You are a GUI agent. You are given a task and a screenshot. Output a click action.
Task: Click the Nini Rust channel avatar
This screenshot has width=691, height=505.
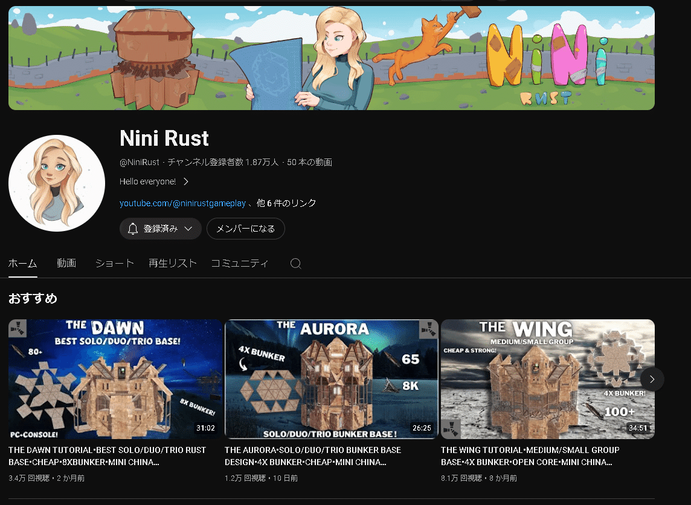[x=57, y=183]
